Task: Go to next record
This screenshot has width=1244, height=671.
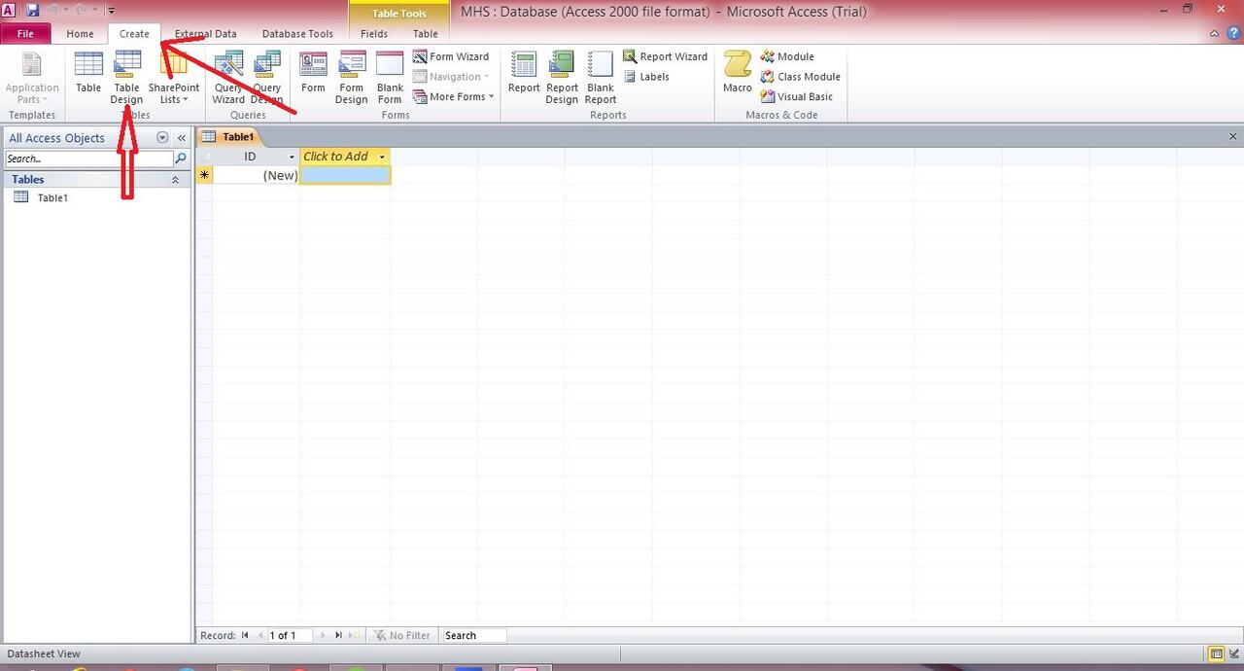Action: tap(323, 635)
